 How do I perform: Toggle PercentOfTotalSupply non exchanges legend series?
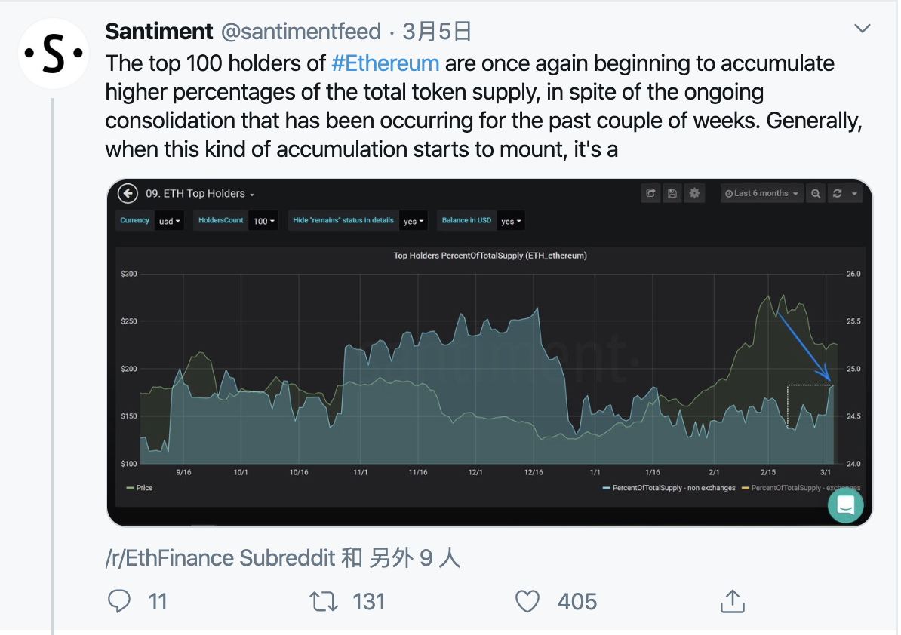669,488
